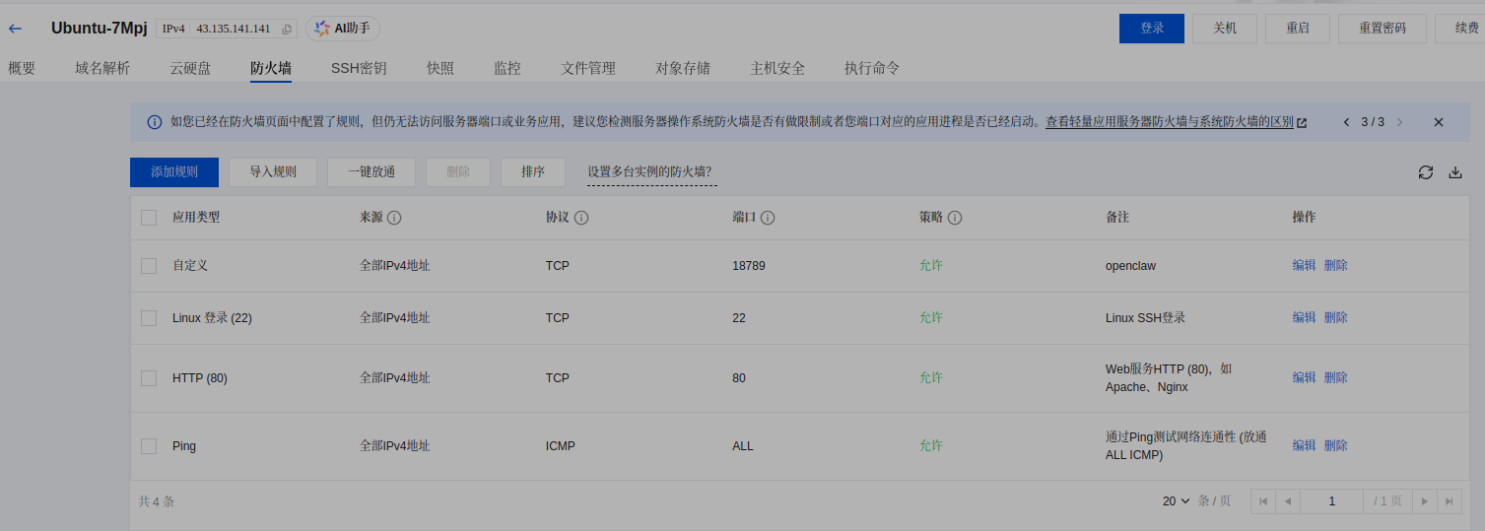The image size is (1485, 531).
Task: Click the Ubuntu-7Mpj instance name
Action: [x=100, y=29]
